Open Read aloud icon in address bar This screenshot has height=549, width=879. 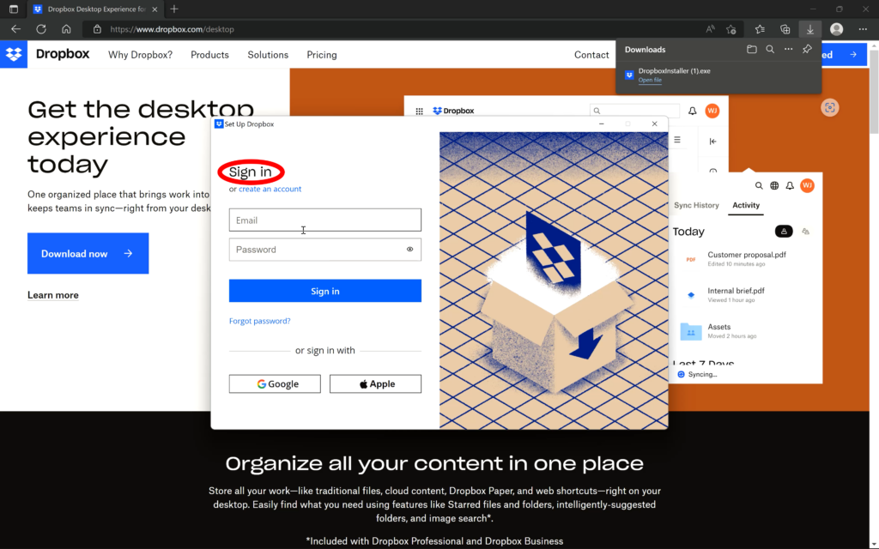[710, 29]
